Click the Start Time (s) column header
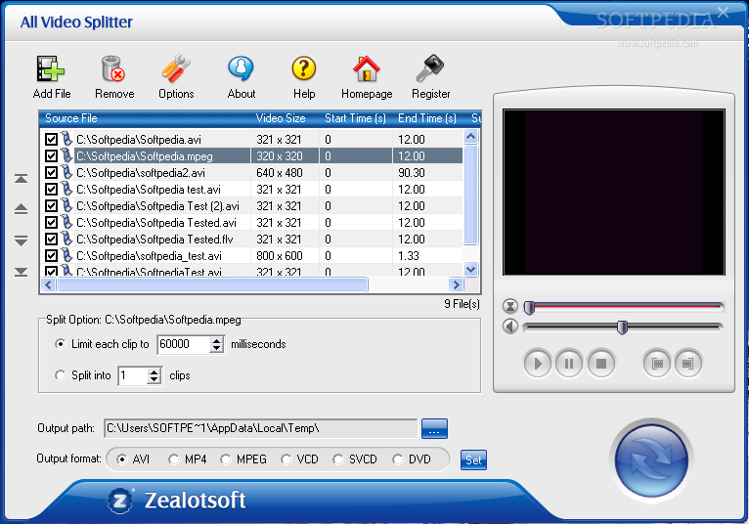 coord(356,118)
